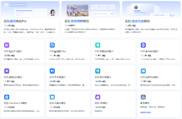The width and height of the screenshot is (182, 119).
Task: Select the 豆包·3D模型 card title
Action: point(101,103)
